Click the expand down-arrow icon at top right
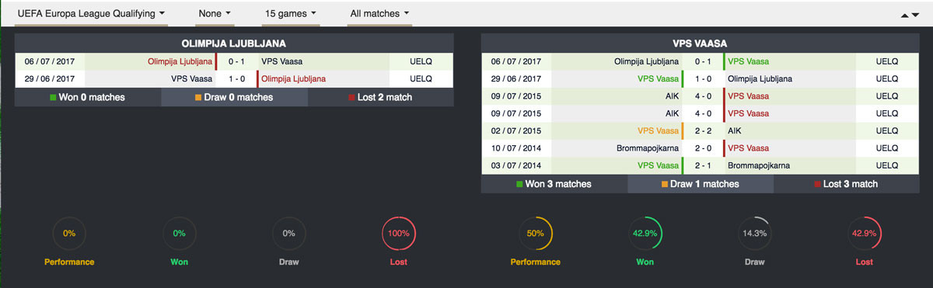Viewport: 933px width, 288px height. (914, 15)
